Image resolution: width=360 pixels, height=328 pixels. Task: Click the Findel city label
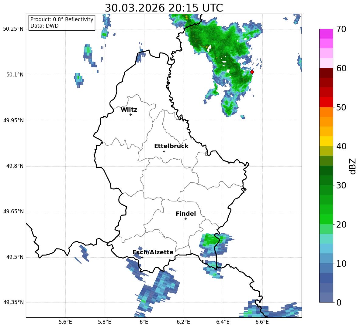click(x=186, y=214)
